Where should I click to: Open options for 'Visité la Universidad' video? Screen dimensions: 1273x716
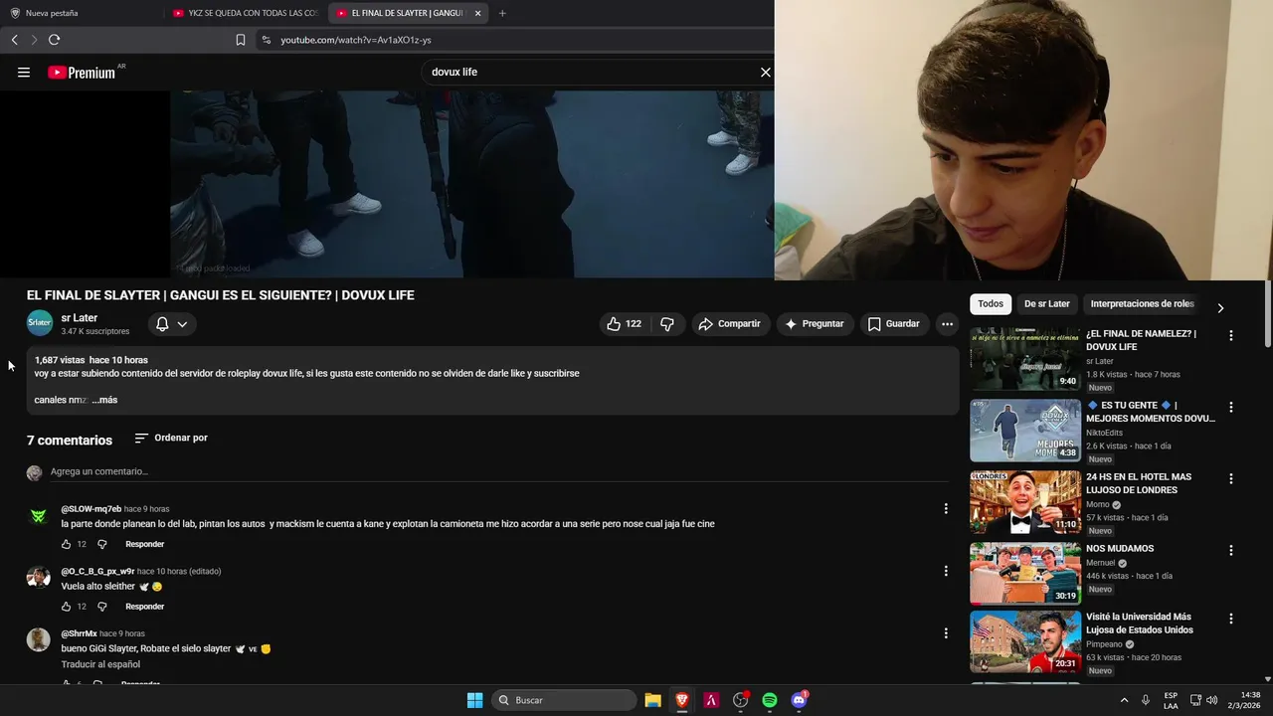click(1230, 619)
